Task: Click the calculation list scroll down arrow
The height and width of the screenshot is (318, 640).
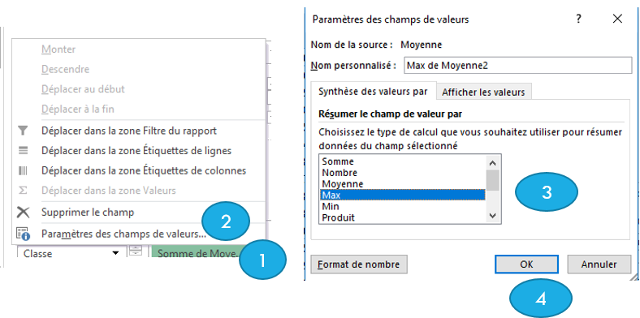Action: click(493, 216)
